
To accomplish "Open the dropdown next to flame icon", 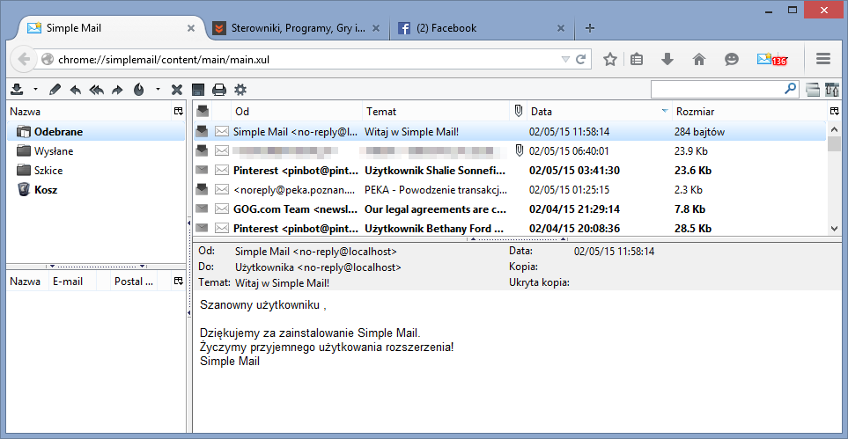I will tap(158, 89).
